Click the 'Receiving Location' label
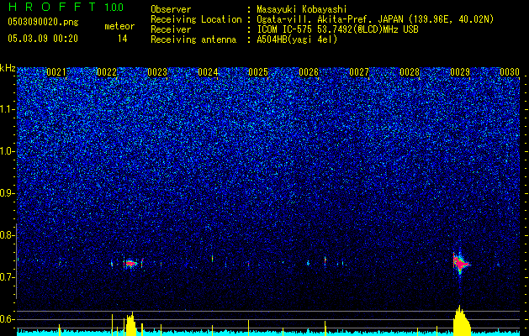Image resolution: width=529 pixels, height=336 pixels. pos(196,19)
